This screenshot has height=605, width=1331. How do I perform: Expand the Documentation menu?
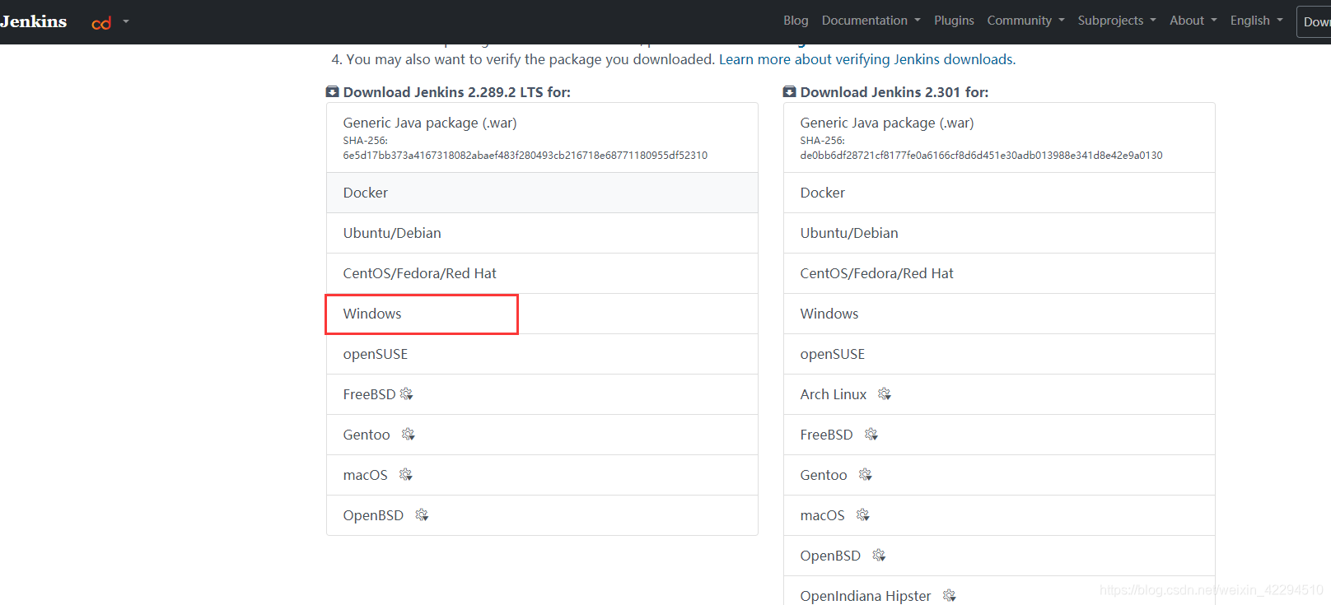point(871,21)
